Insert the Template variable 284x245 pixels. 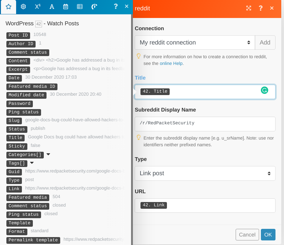tap(19, 223)
